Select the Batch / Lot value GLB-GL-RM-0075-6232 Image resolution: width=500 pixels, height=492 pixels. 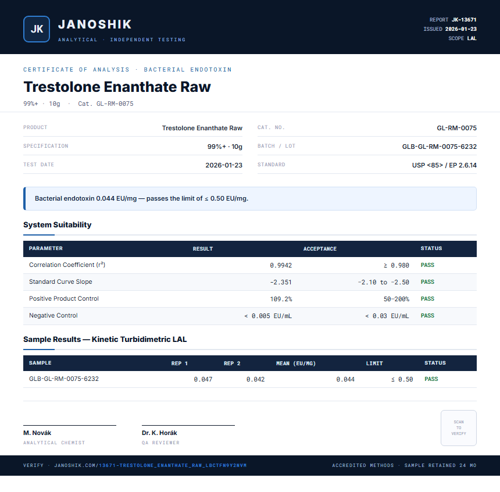tap(440, 147)
